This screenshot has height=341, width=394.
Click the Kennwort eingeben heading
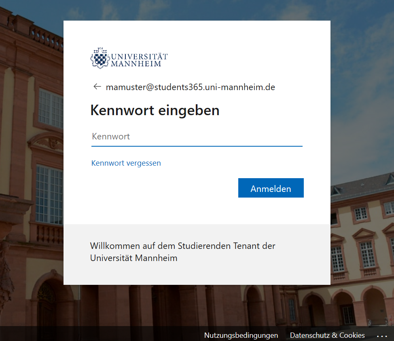(x=155, y=110)
